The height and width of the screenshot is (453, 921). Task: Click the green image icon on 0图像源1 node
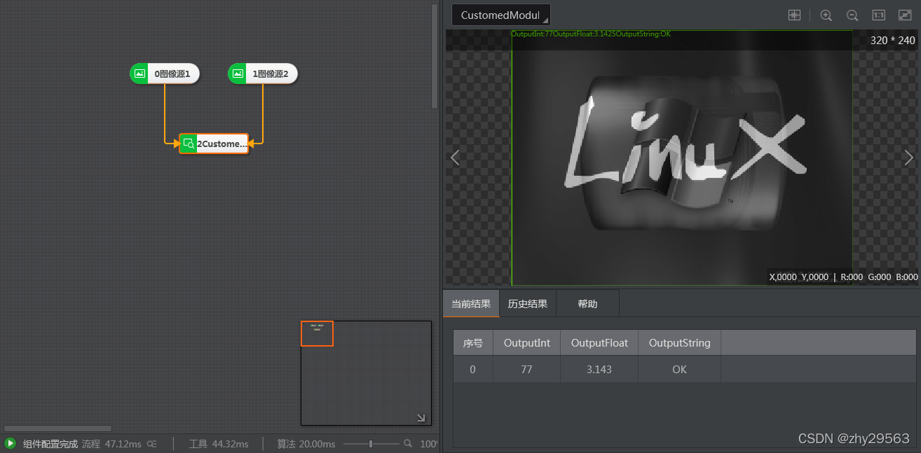[139, 74]
